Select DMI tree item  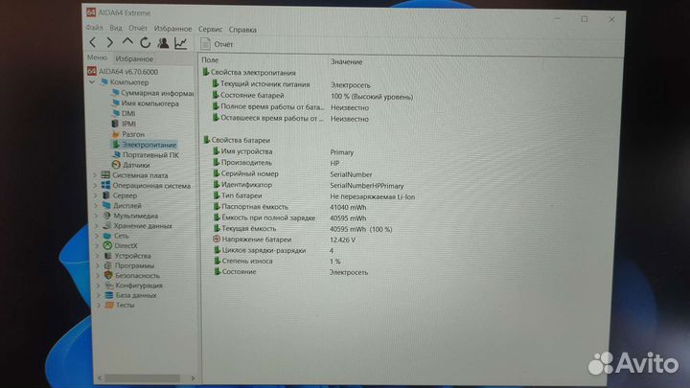128,113
